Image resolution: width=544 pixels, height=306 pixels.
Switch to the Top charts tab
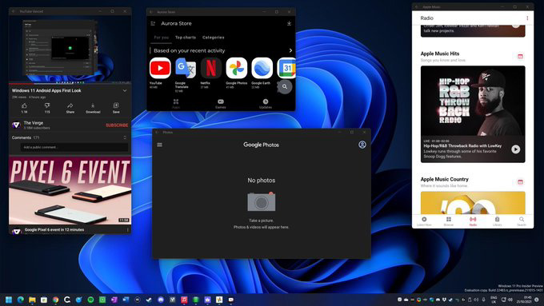(x=186, y=38)
